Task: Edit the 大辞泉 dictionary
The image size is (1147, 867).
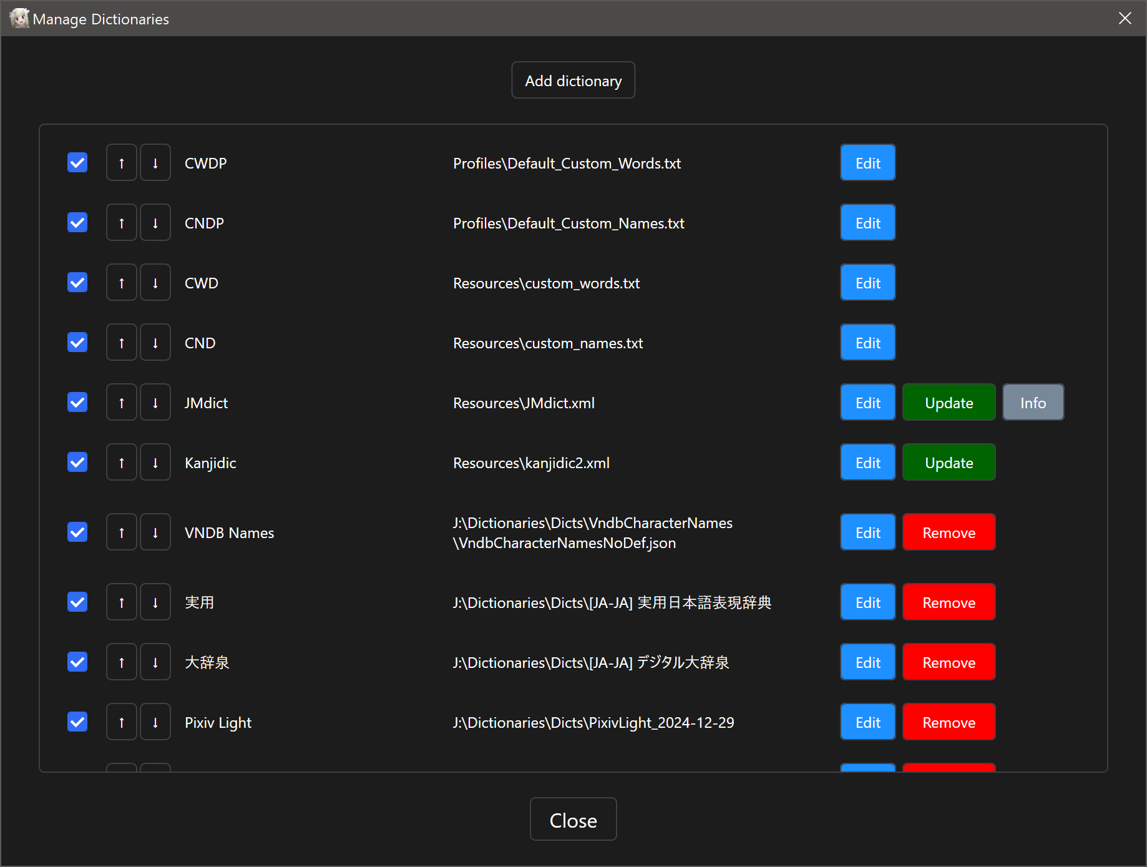Action: click(x=868, y=662)
